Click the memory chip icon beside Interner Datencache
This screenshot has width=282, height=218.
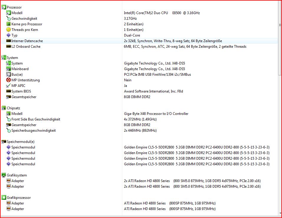click(x=9, y=41)
